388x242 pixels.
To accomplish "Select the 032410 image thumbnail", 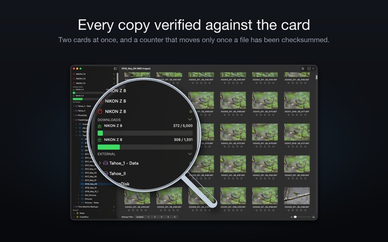I will point(265,100).
